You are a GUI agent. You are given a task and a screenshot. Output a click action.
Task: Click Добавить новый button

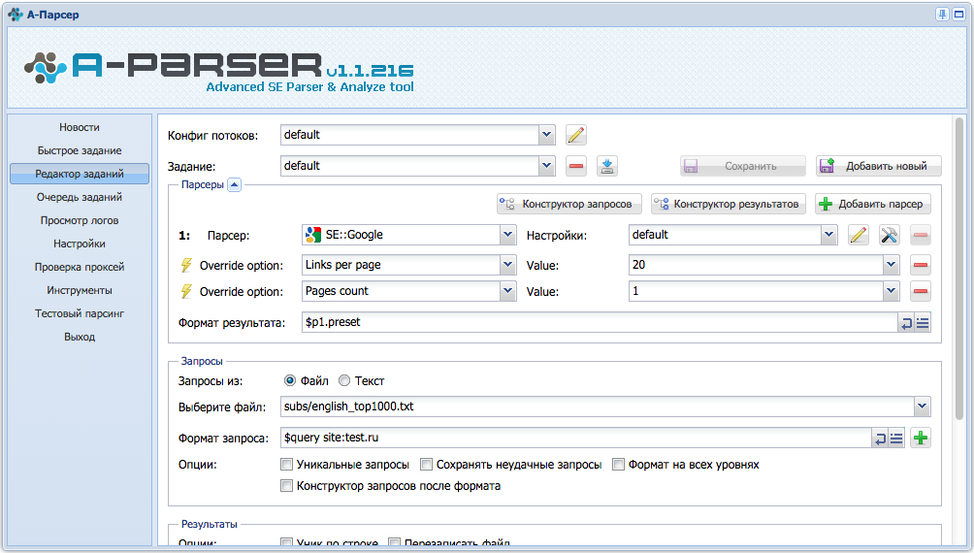tap(878, 166)
